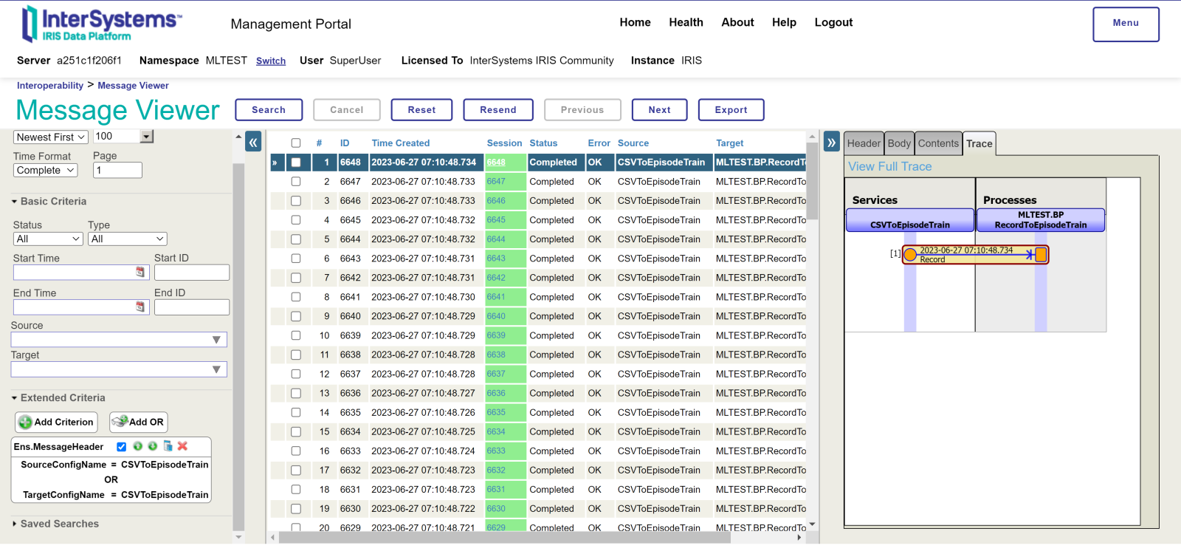
Task: Collapse the search criteria panel with the double-left arrow
Action: tap(253, 143)
